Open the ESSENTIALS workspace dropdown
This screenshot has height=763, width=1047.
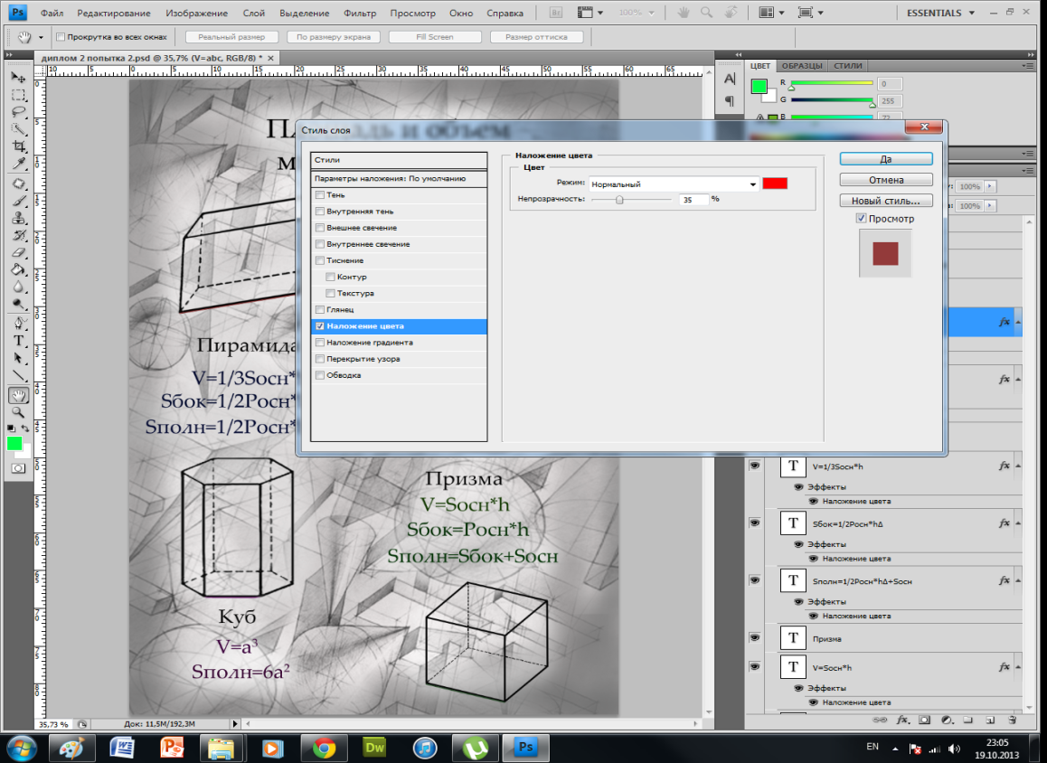click(941, 13)
